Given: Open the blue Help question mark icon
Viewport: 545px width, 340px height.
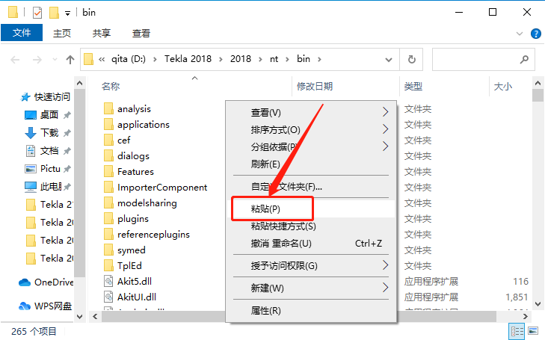Looking at the screenshot, I should [535, 34].
